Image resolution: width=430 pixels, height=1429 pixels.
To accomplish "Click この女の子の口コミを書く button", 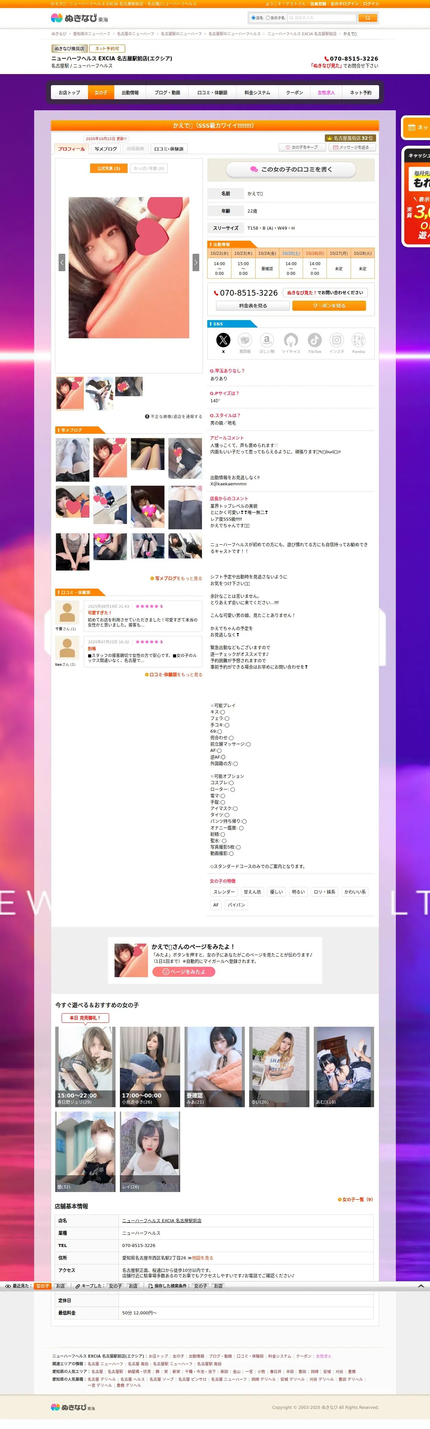I will 290,169.
